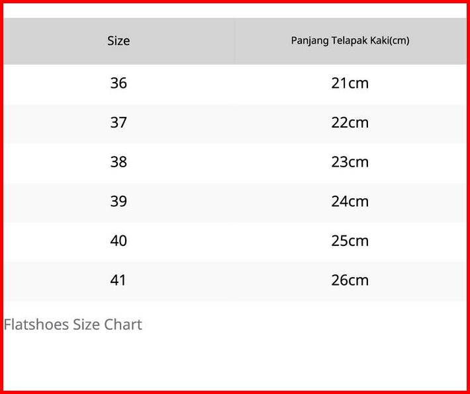The height and width of the screenshot is (394, 470).
Task: Click the 22cm foot length value
Action: (350, 123)
